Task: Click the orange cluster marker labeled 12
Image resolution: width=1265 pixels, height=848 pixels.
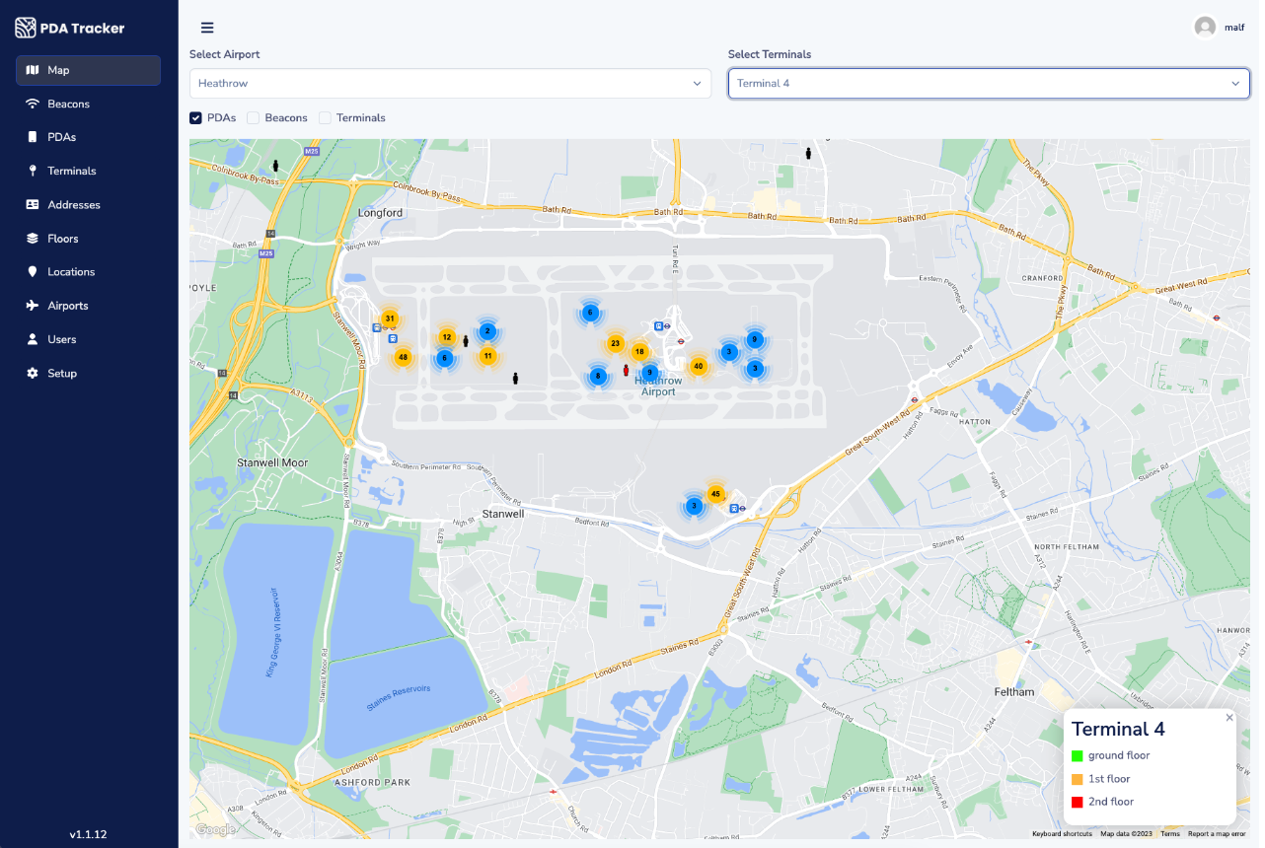Action: click(447, 337)
